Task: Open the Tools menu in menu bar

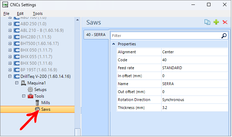Action: point(37,13)
